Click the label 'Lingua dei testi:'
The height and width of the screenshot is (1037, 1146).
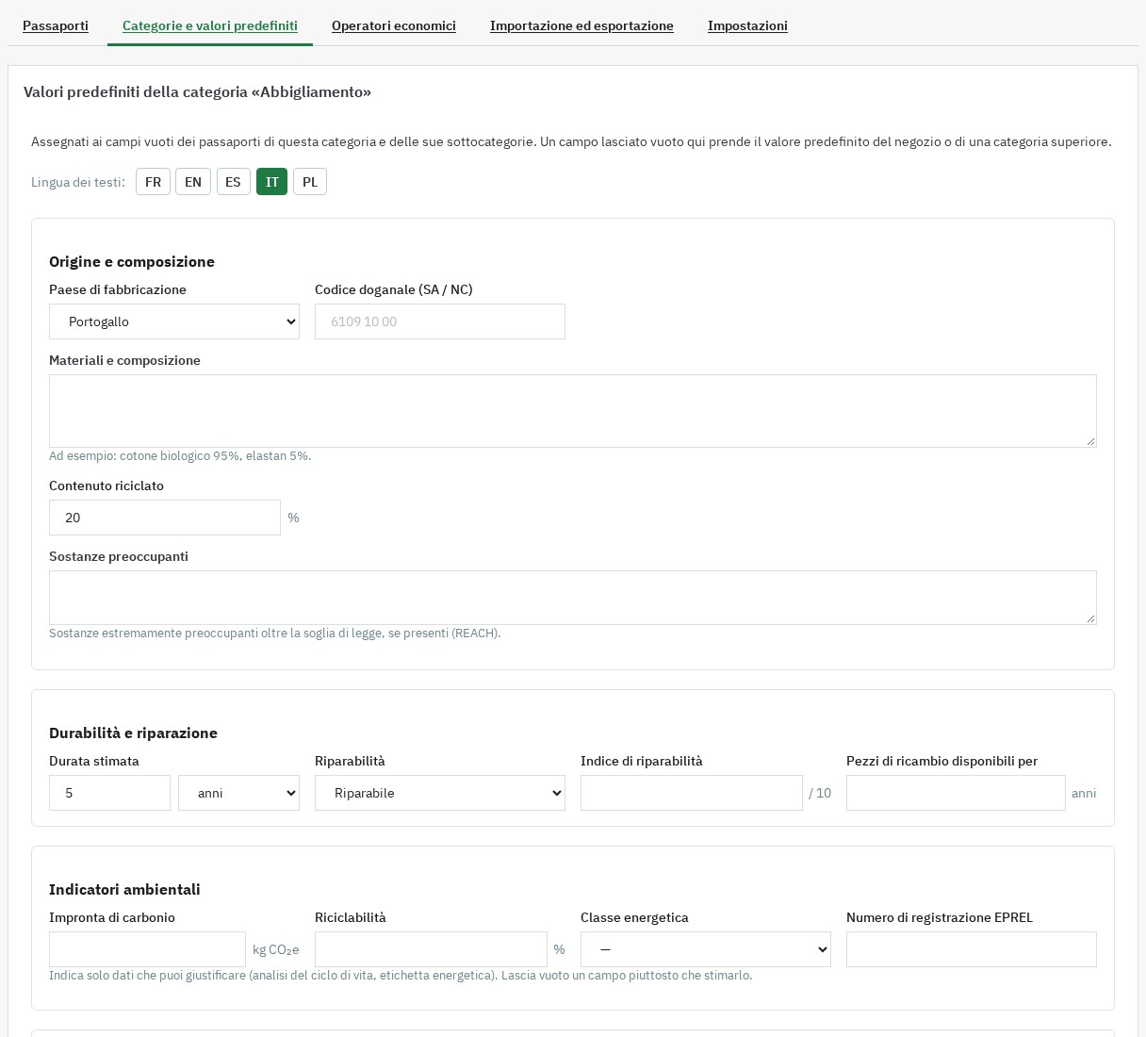tap(78, 182)
